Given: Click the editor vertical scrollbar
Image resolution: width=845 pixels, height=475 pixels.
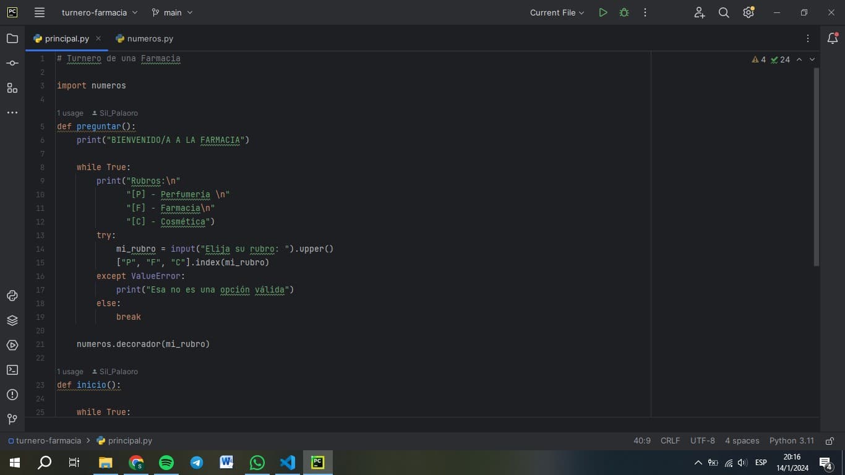Looking at the screenshot, I should pos(816,167).
